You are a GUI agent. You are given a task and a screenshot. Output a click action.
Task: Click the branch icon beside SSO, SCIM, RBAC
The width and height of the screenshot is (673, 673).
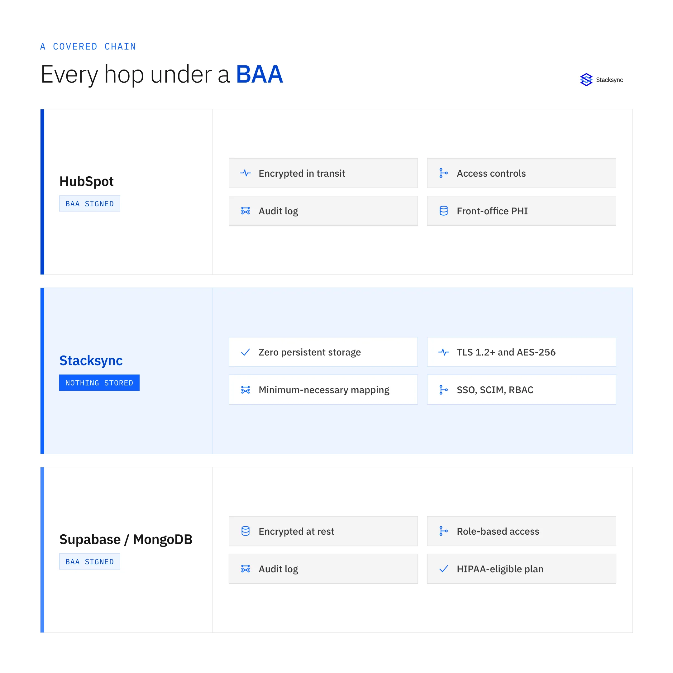pyautogui.click(x=443, y=390)
